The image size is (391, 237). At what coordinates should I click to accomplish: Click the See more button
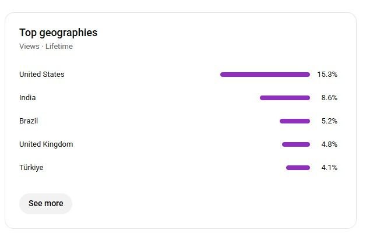click(45, 204)
